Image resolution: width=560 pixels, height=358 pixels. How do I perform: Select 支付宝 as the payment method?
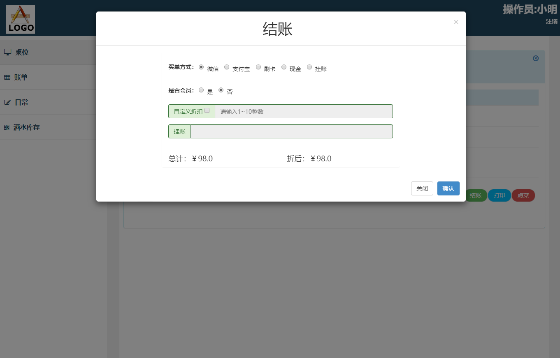pos(227,67)
